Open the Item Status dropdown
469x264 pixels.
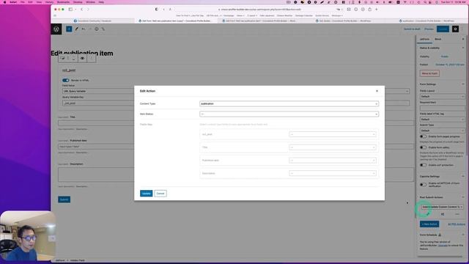coord(289,114)
